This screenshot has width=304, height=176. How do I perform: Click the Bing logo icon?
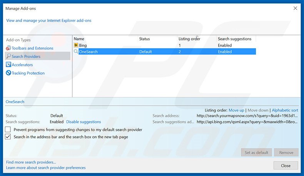76,45
